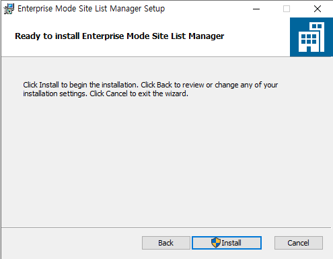333x259 pixels.
Task: Click the 'Click Cancel to exit the wizard' text
Action: click(x=139, y=94)
